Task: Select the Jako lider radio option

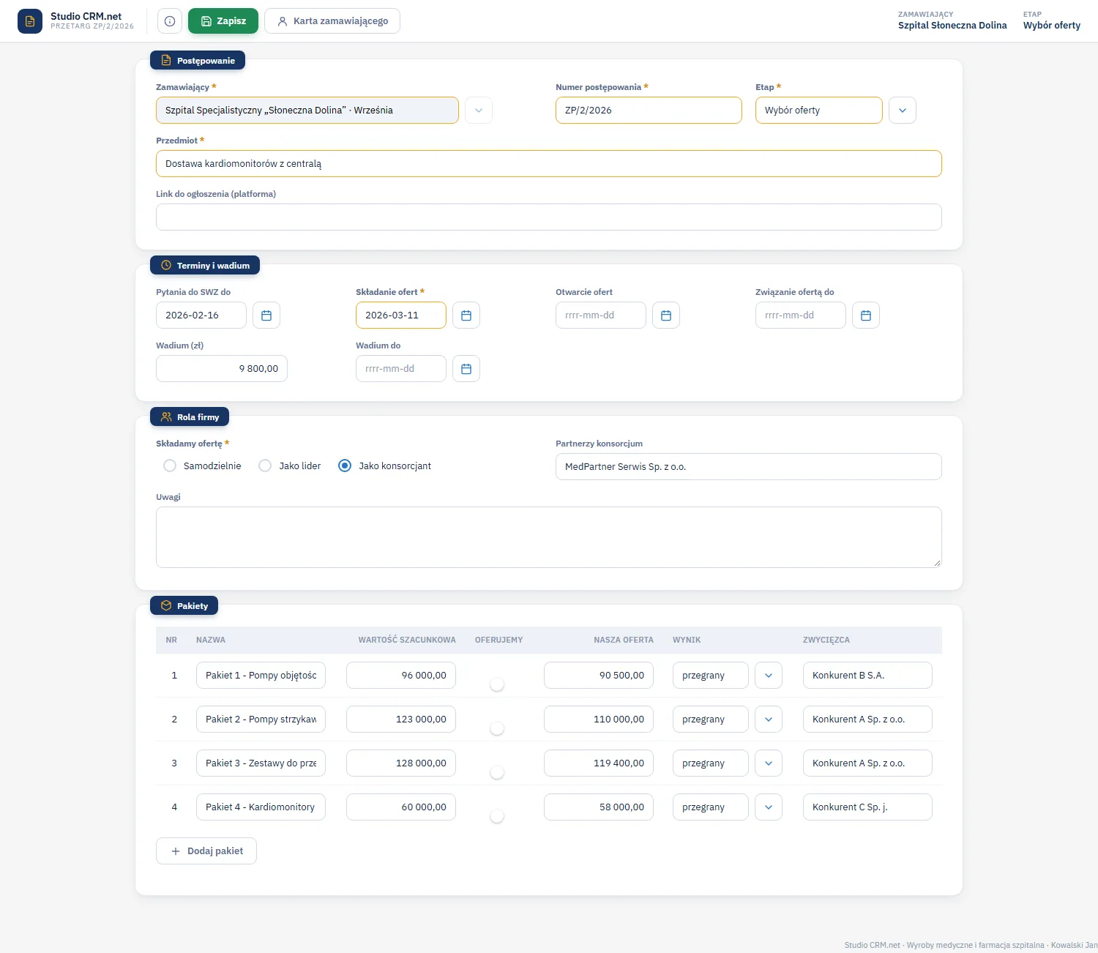Action: pos(265,466)
